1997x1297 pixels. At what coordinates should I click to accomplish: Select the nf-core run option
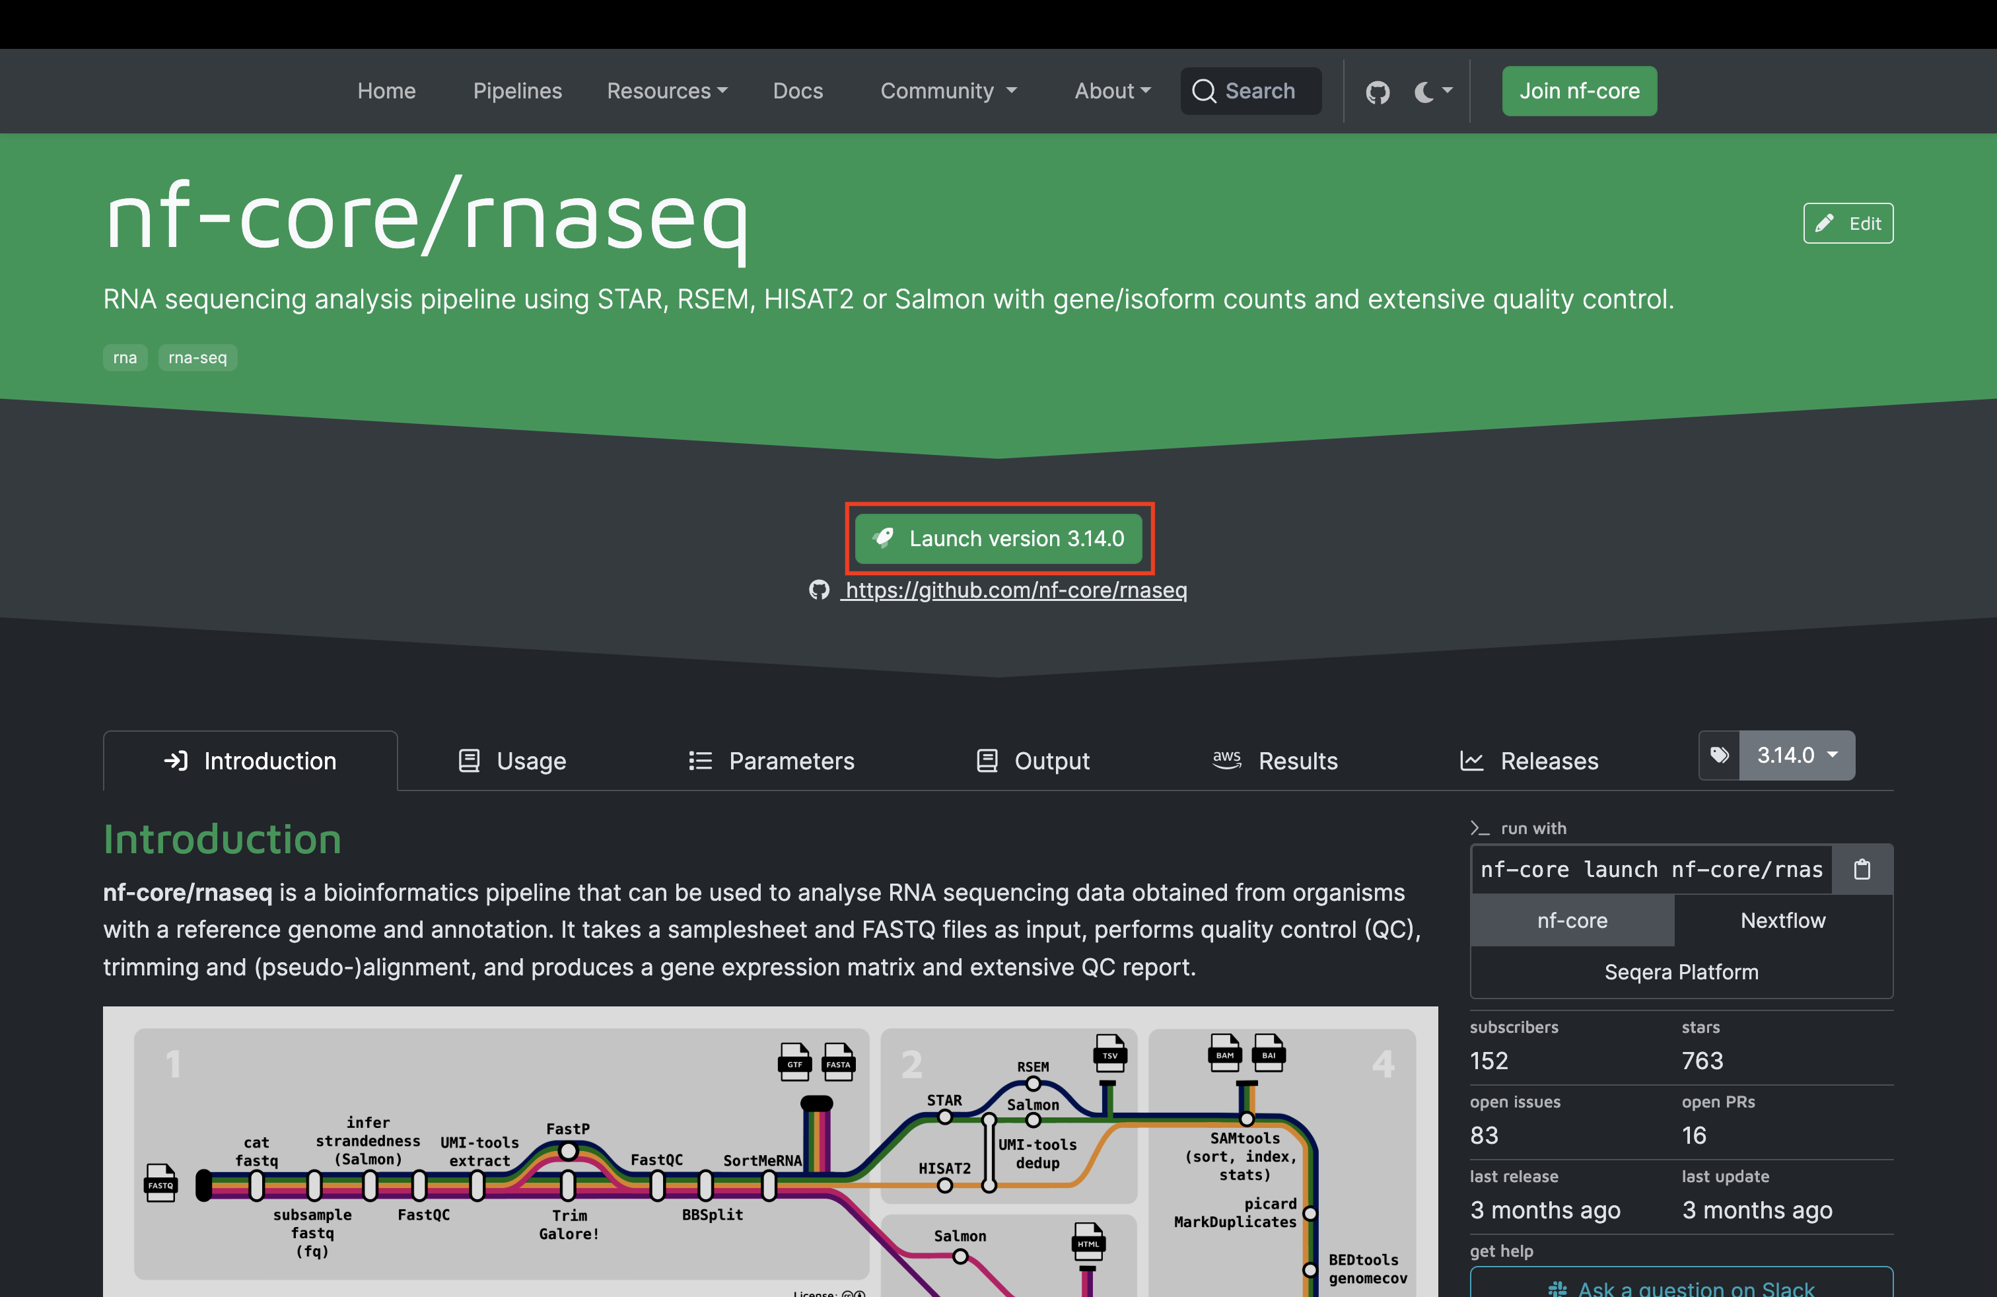1572,921
